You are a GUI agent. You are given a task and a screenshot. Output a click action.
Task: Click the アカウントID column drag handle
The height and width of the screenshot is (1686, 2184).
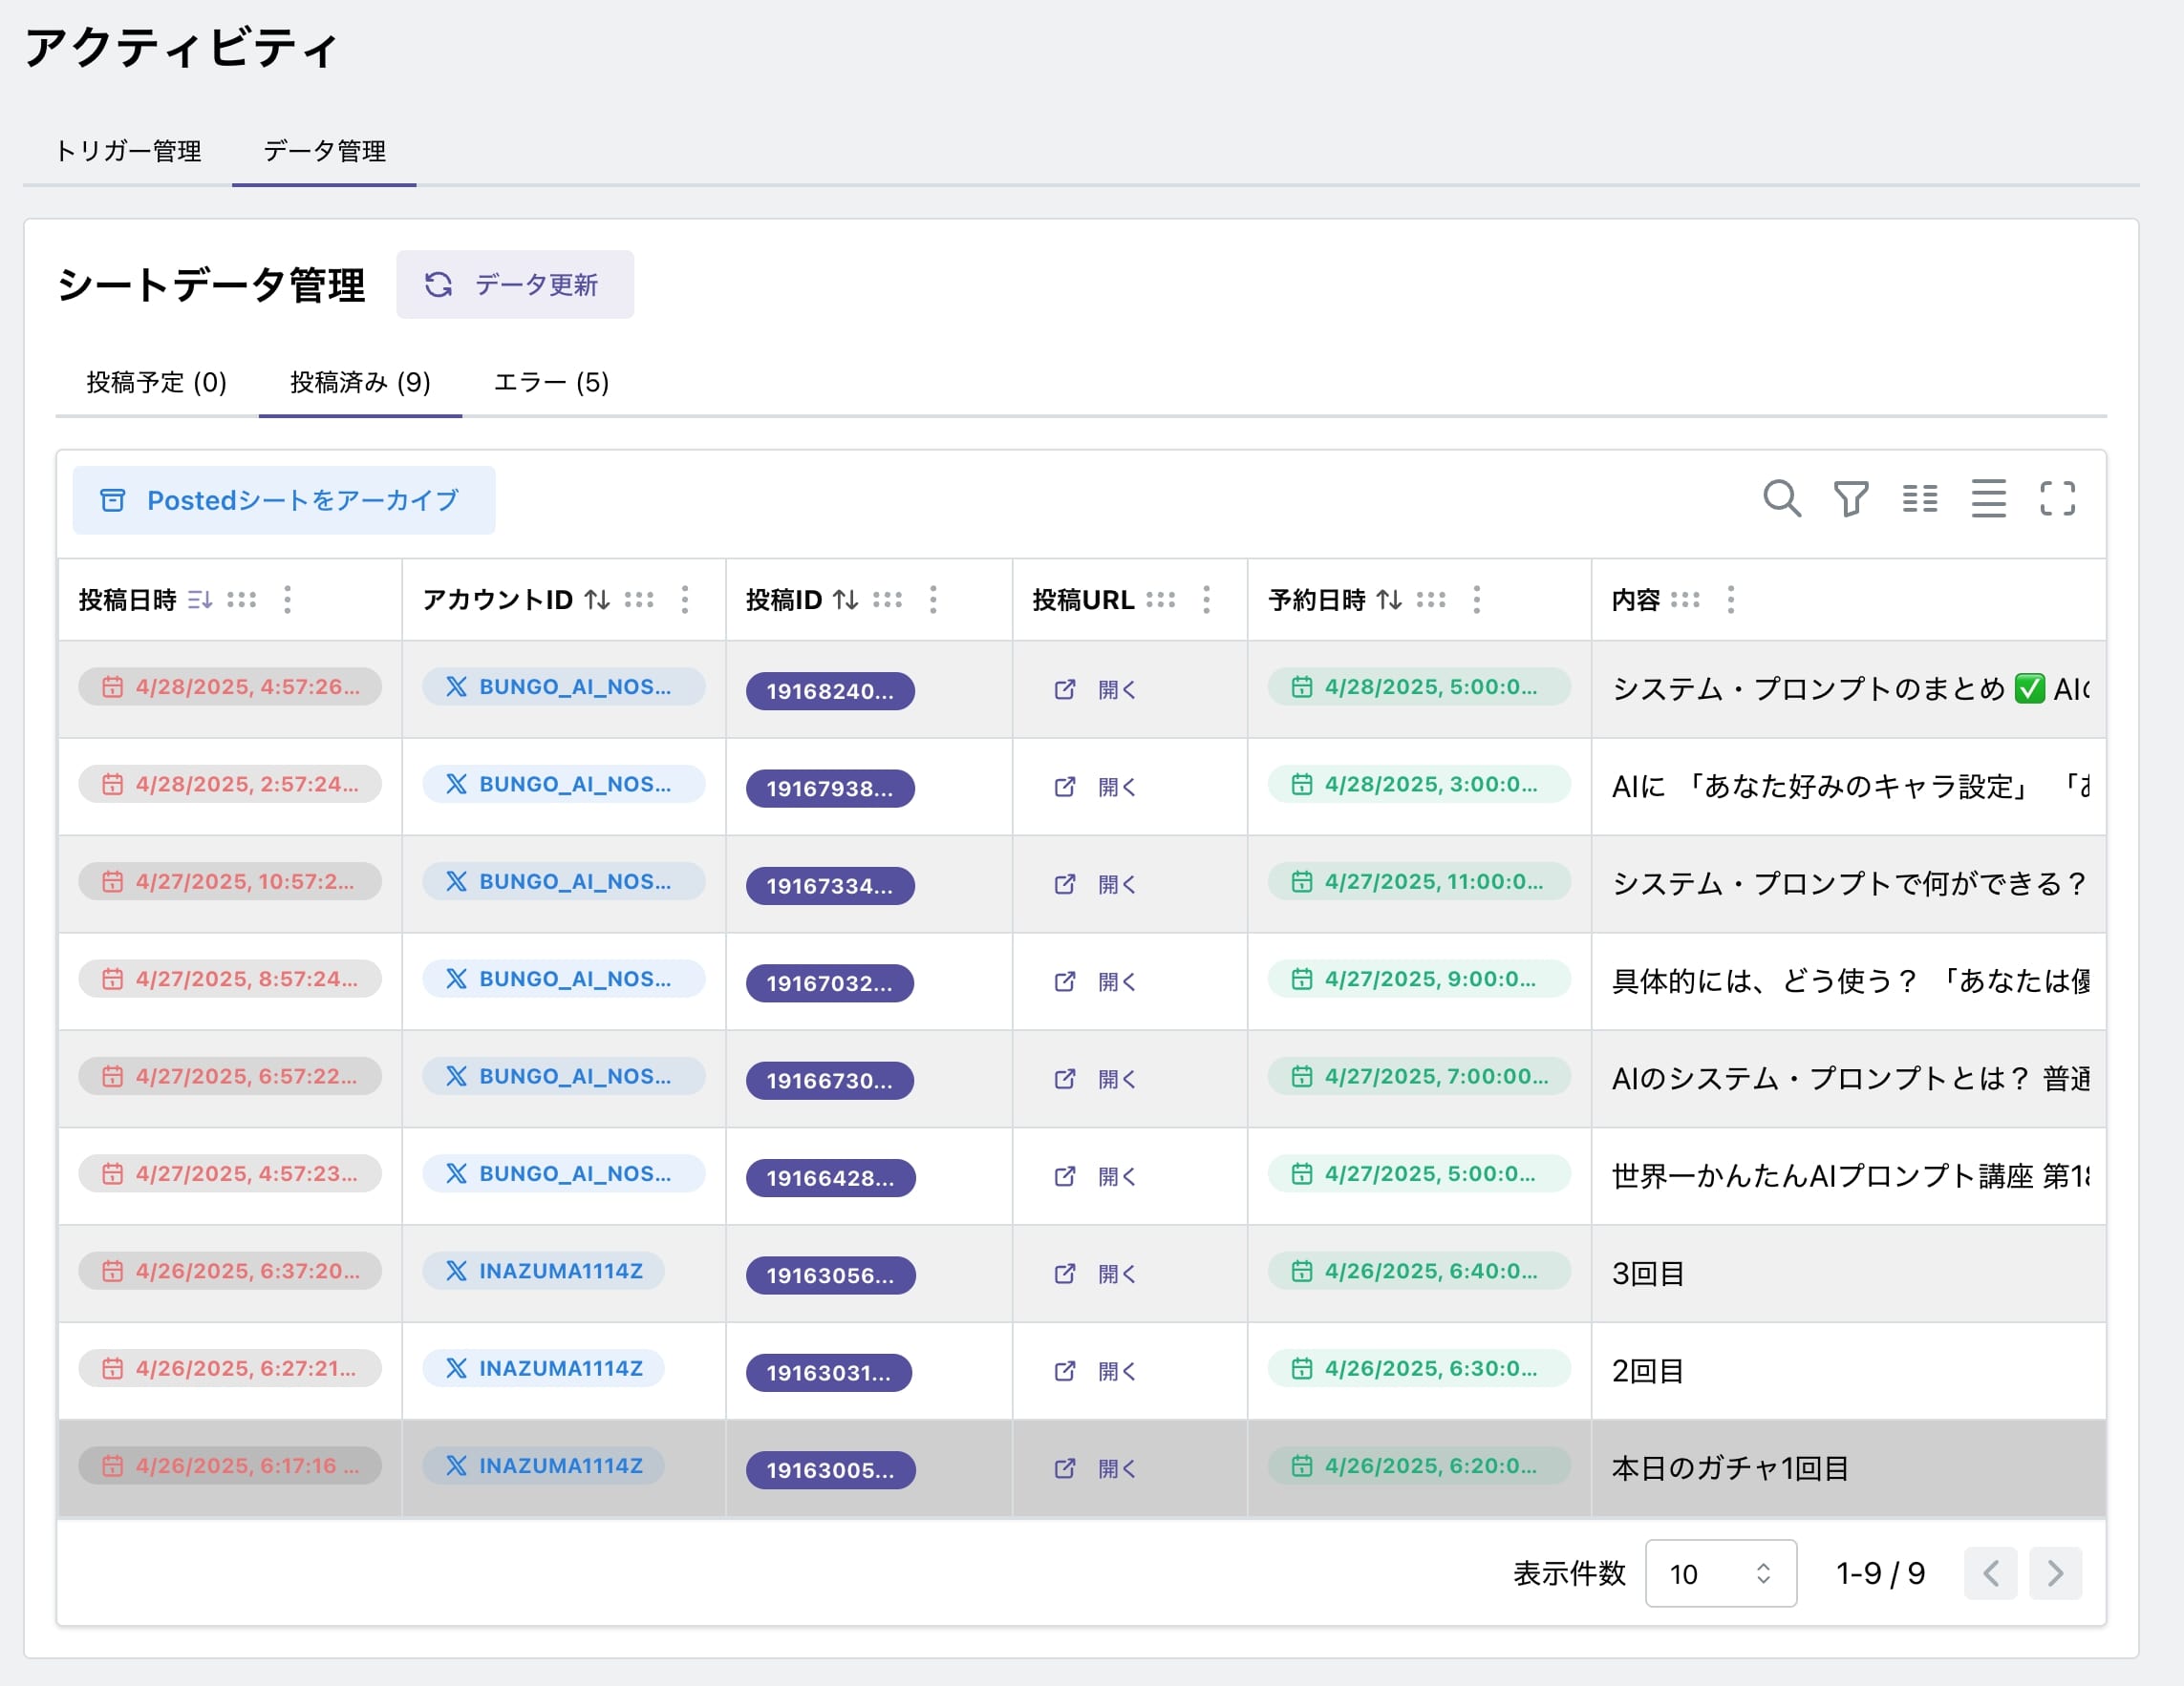point(639,600)
